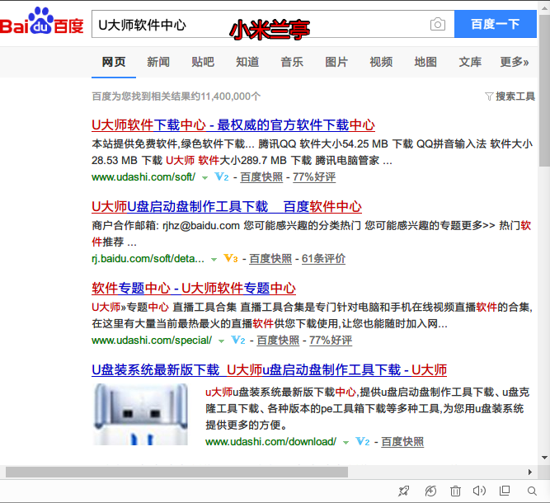Viewport: 550px width, 503px height.
Task: Open 百度快照 for www.udashi.com/soft/ result
Action: [261, 176]
